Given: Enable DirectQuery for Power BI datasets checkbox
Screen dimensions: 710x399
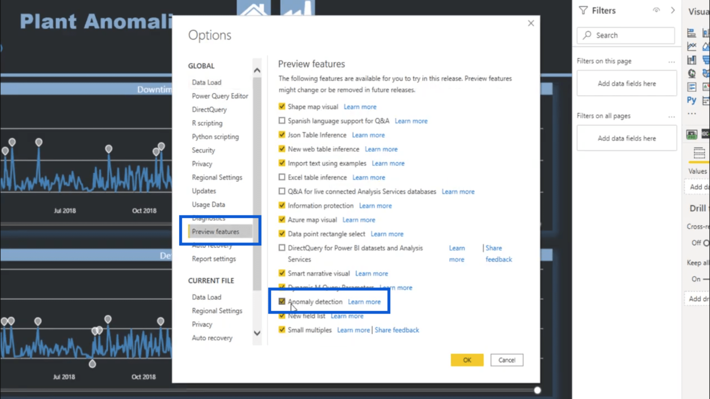Looking at the screenshot, I should (x=282, y=248).
